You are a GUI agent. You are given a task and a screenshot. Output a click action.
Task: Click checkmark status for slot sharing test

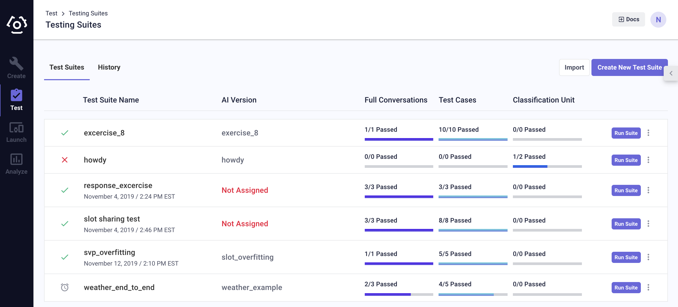tap(65, 224)
